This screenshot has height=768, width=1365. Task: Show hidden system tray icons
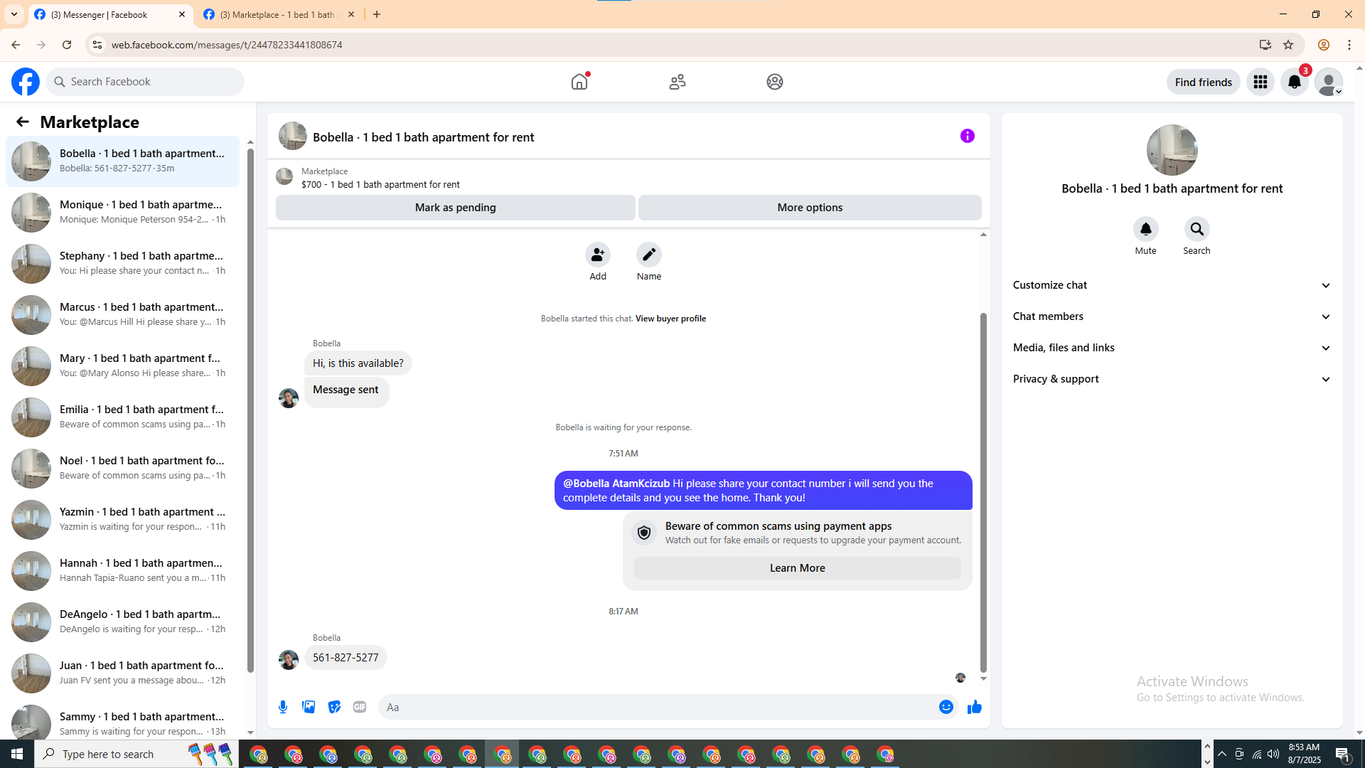click(1222, 754)
